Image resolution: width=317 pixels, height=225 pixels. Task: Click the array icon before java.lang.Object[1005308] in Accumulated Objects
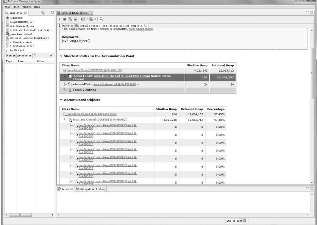coord(70,120)
